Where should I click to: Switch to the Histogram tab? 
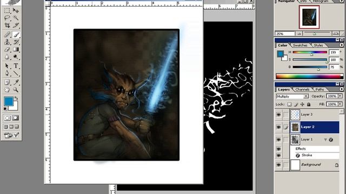coord(321,1)
